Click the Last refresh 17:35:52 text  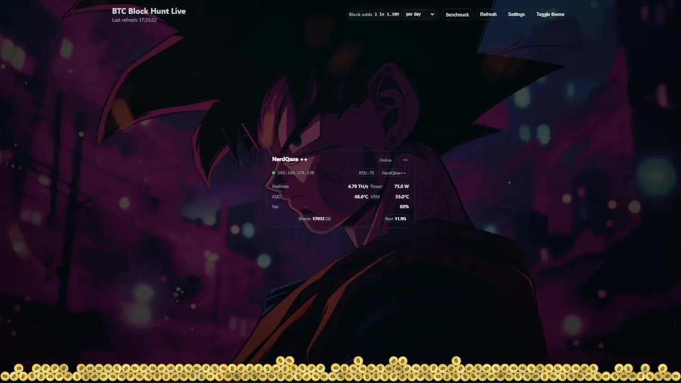pyautogui.click(x=134, y=20)
